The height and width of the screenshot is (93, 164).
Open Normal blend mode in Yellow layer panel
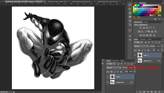click(x=114, y=68)
